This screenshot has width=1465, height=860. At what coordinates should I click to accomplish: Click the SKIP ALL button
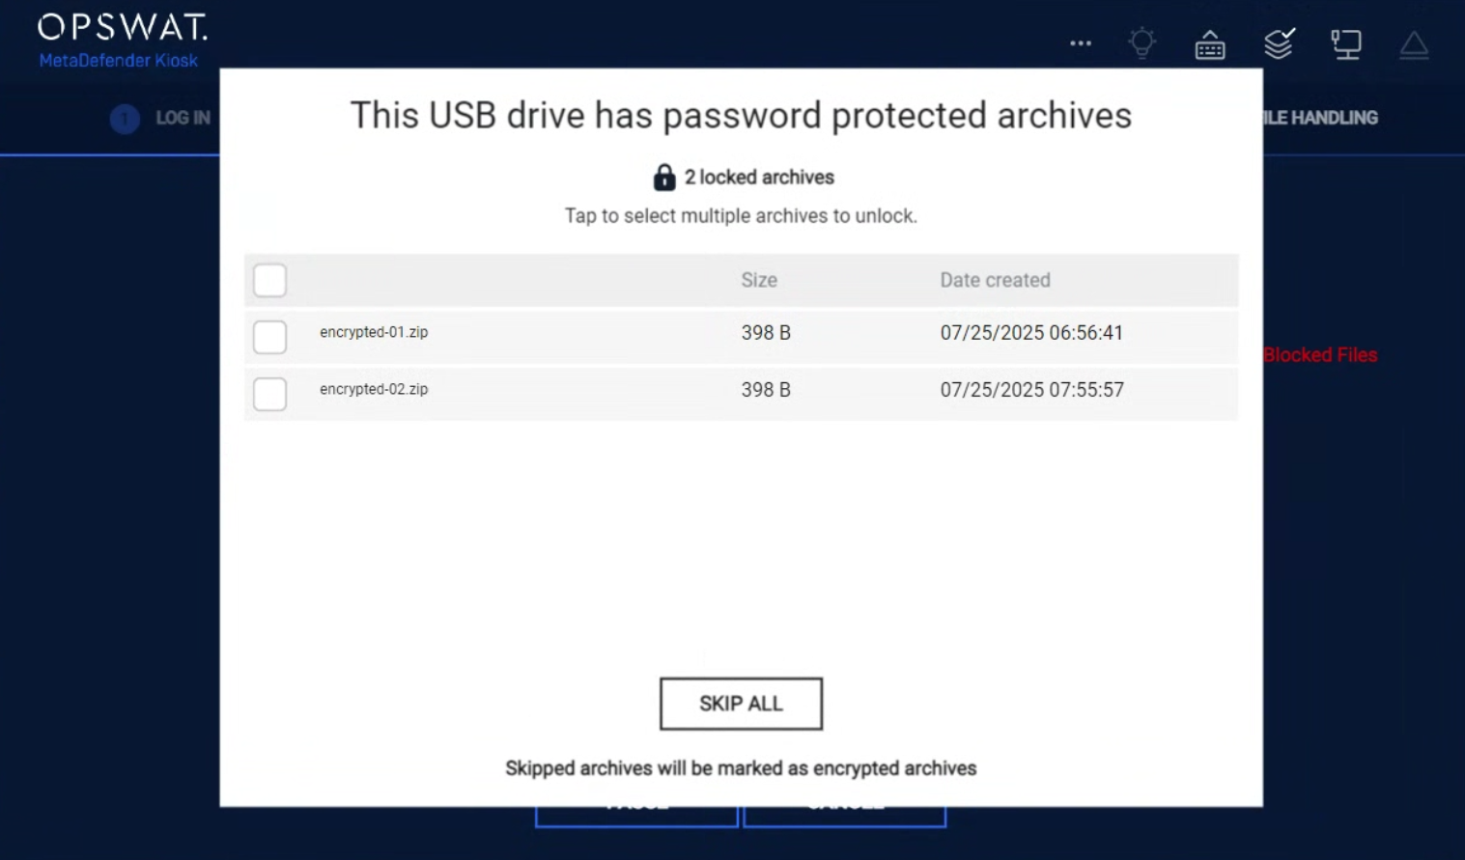(741, 704)
